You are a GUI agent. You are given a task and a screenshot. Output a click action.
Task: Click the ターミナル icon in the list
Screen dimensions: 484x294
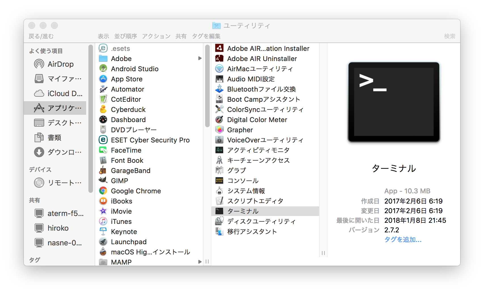(x=219, y=211)
